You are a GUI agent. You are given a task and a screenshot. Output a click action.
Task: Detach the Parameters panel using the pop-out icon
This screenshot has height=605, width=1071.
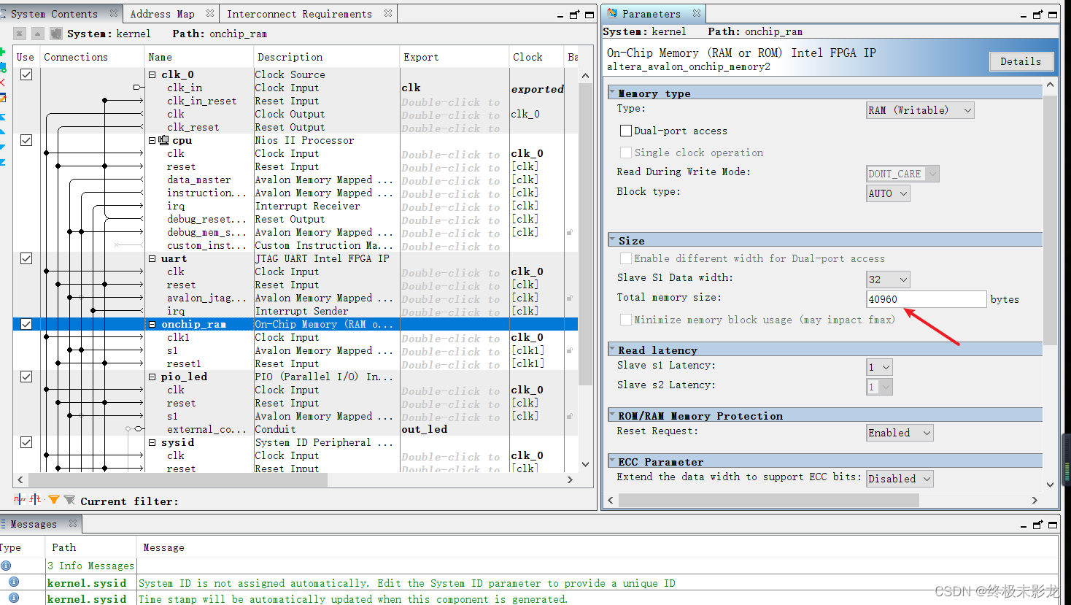pos(1037,14)
